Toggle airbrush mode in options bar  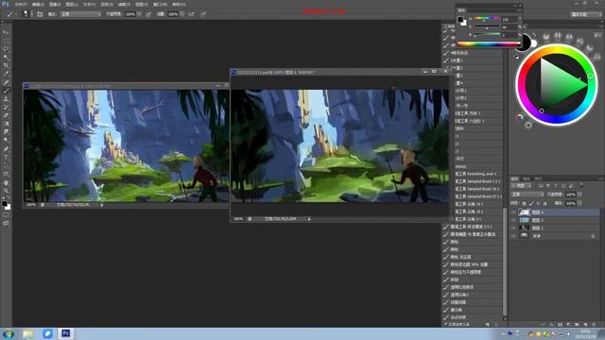pos(191,14)
